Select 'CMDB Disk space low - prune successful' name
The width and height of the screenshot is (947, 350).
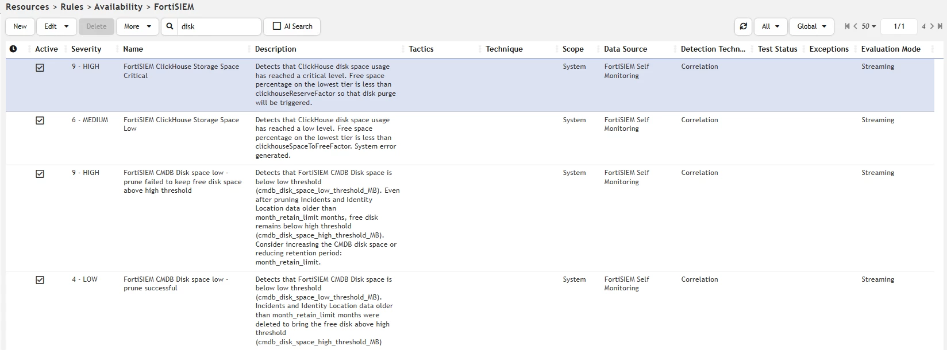point(176,284)
